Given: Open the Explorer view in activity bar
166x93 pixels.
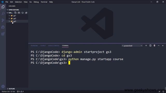Looking at the screenshot, I should 3,7.
